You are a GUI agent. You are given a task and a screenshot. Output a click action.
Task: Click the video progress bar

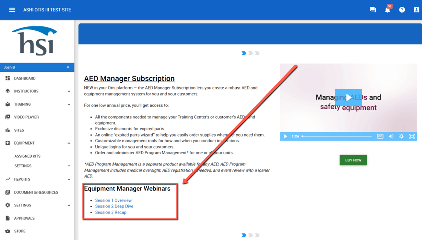(337, 136)
